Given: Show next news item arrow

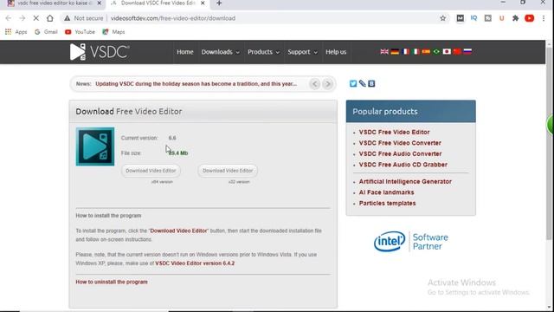Looking at the screenshot, I should (x=327, y=84).
